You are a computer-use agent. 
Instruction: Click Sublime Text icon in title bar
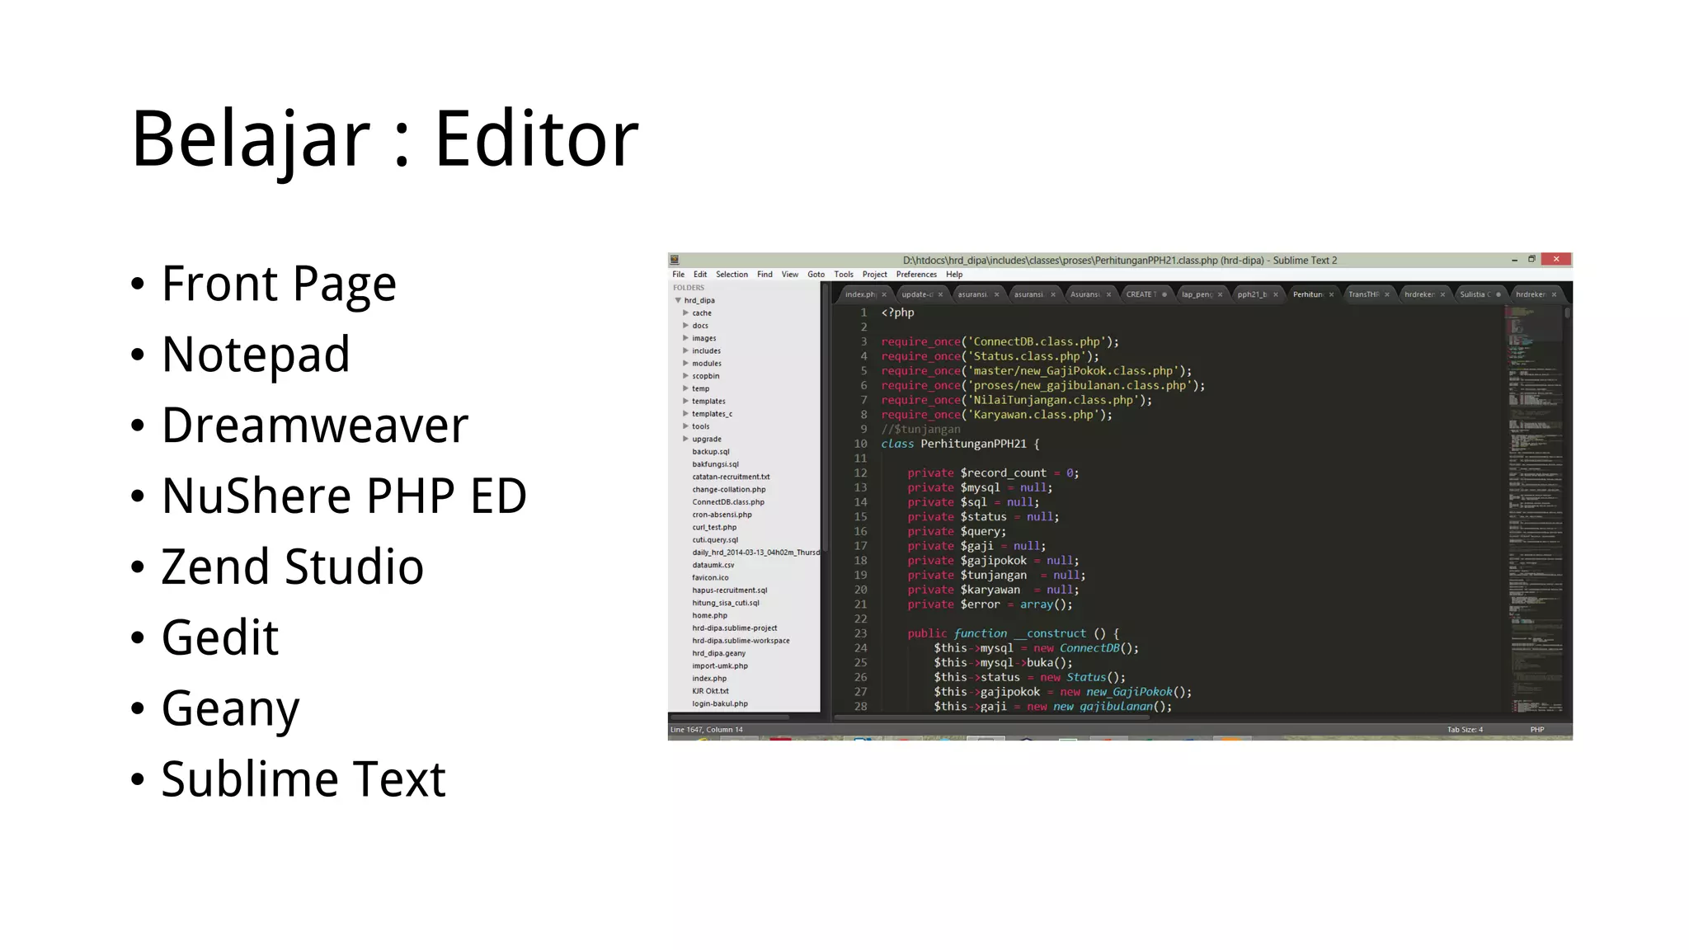675,260
